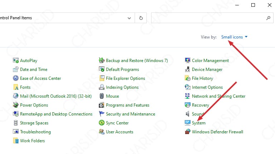Click the Power Options icon
The image size is (275, 154).
coord(16,105)
